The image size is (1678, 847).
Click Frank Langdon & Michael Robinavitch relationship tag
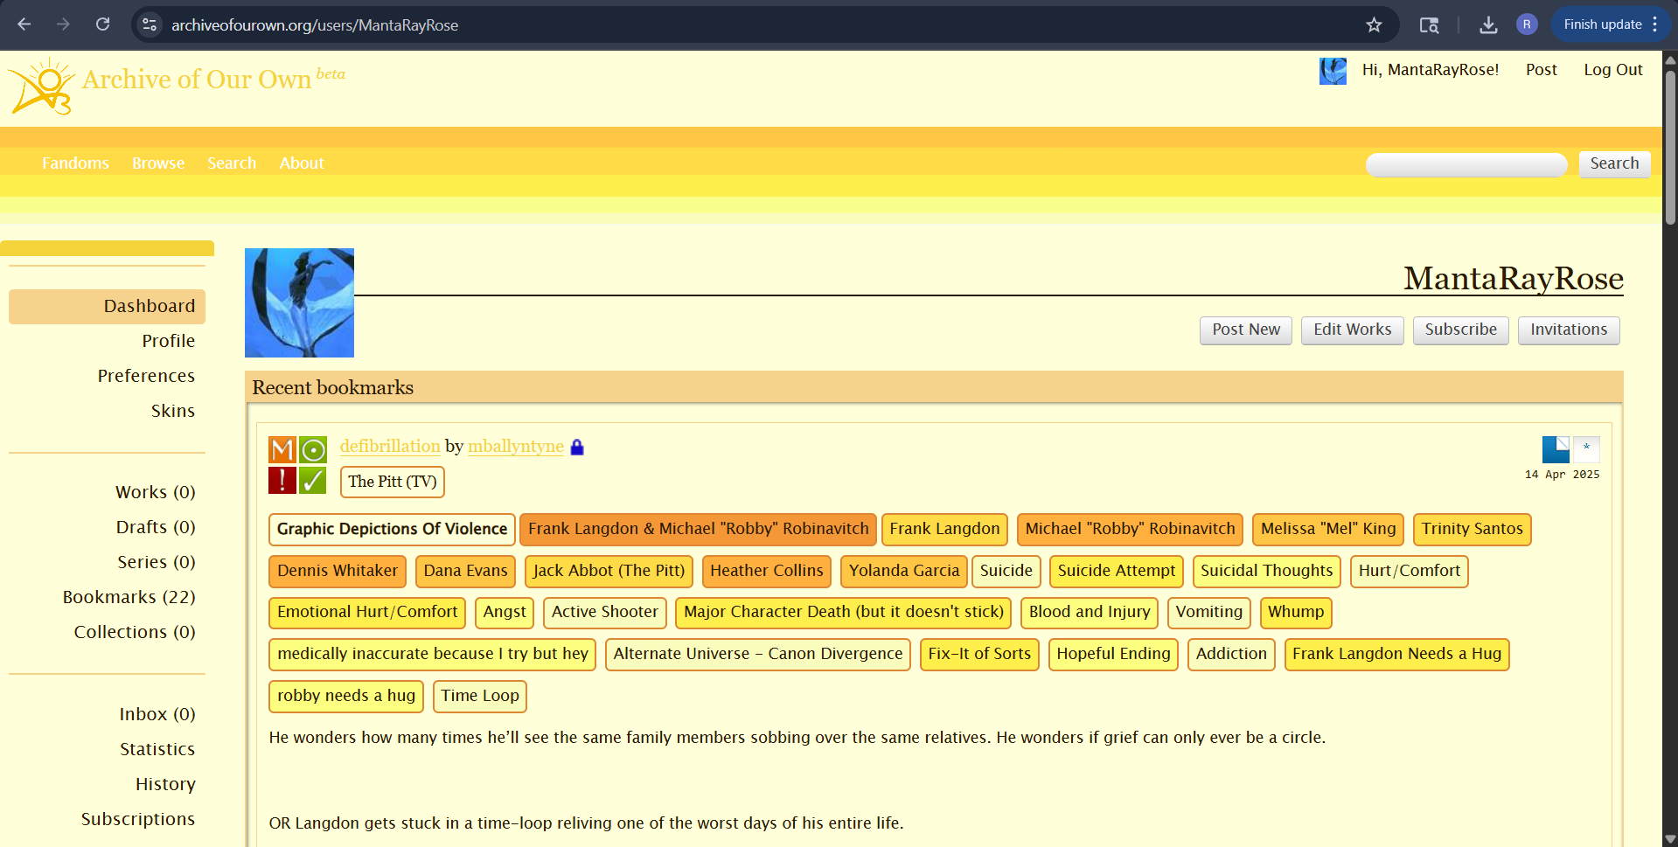698,529
